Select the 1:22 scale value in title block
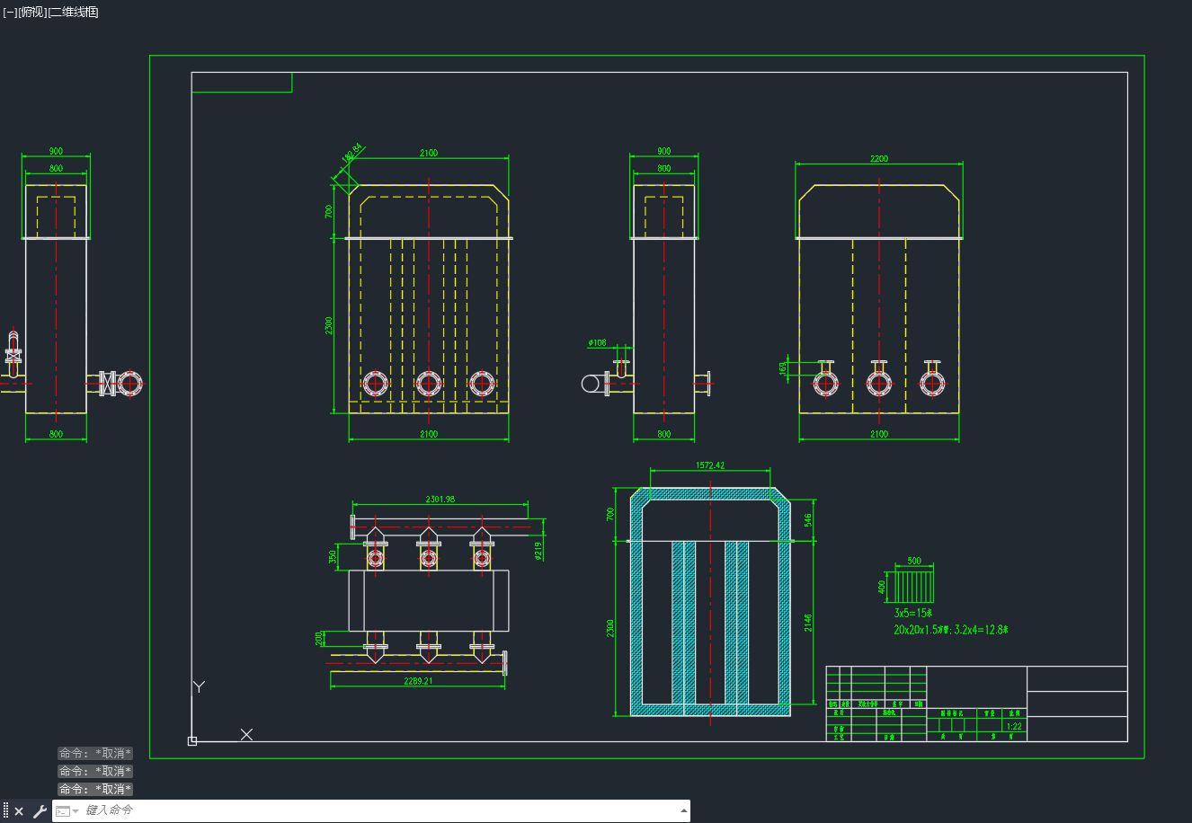 click(1014, 726)
